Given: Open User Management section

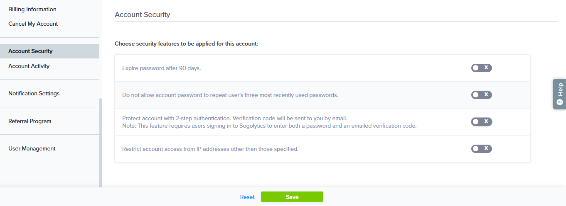Looking at the screenshot, I should pos(32,148).
